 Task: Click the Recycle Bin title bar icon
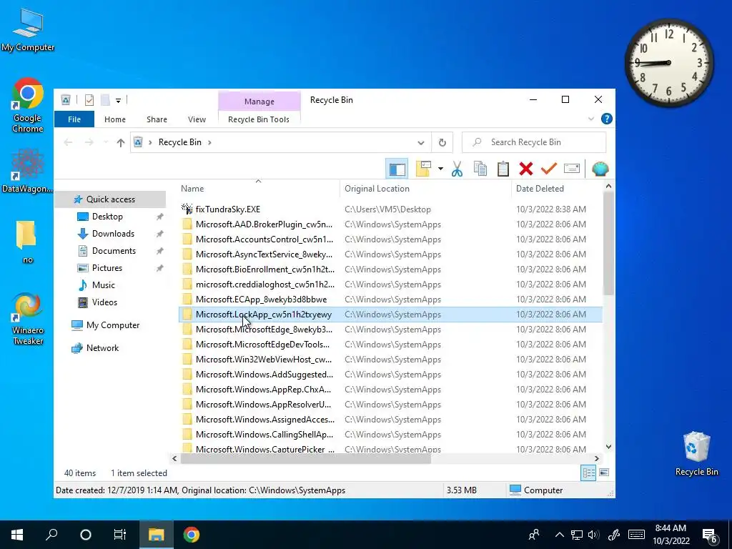click(66, 100)
